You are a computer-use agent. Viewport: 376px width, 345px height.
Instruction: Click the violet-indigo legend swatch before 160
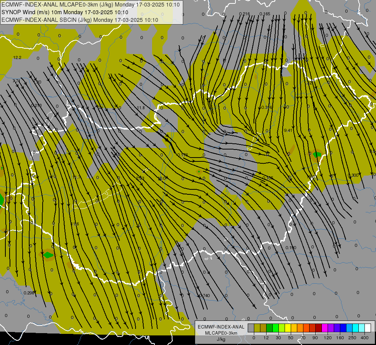tap(337, 328)
